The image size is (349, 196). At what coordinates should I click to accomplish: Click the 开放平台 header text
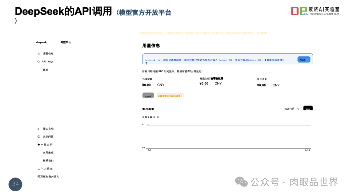pos(66,42)
